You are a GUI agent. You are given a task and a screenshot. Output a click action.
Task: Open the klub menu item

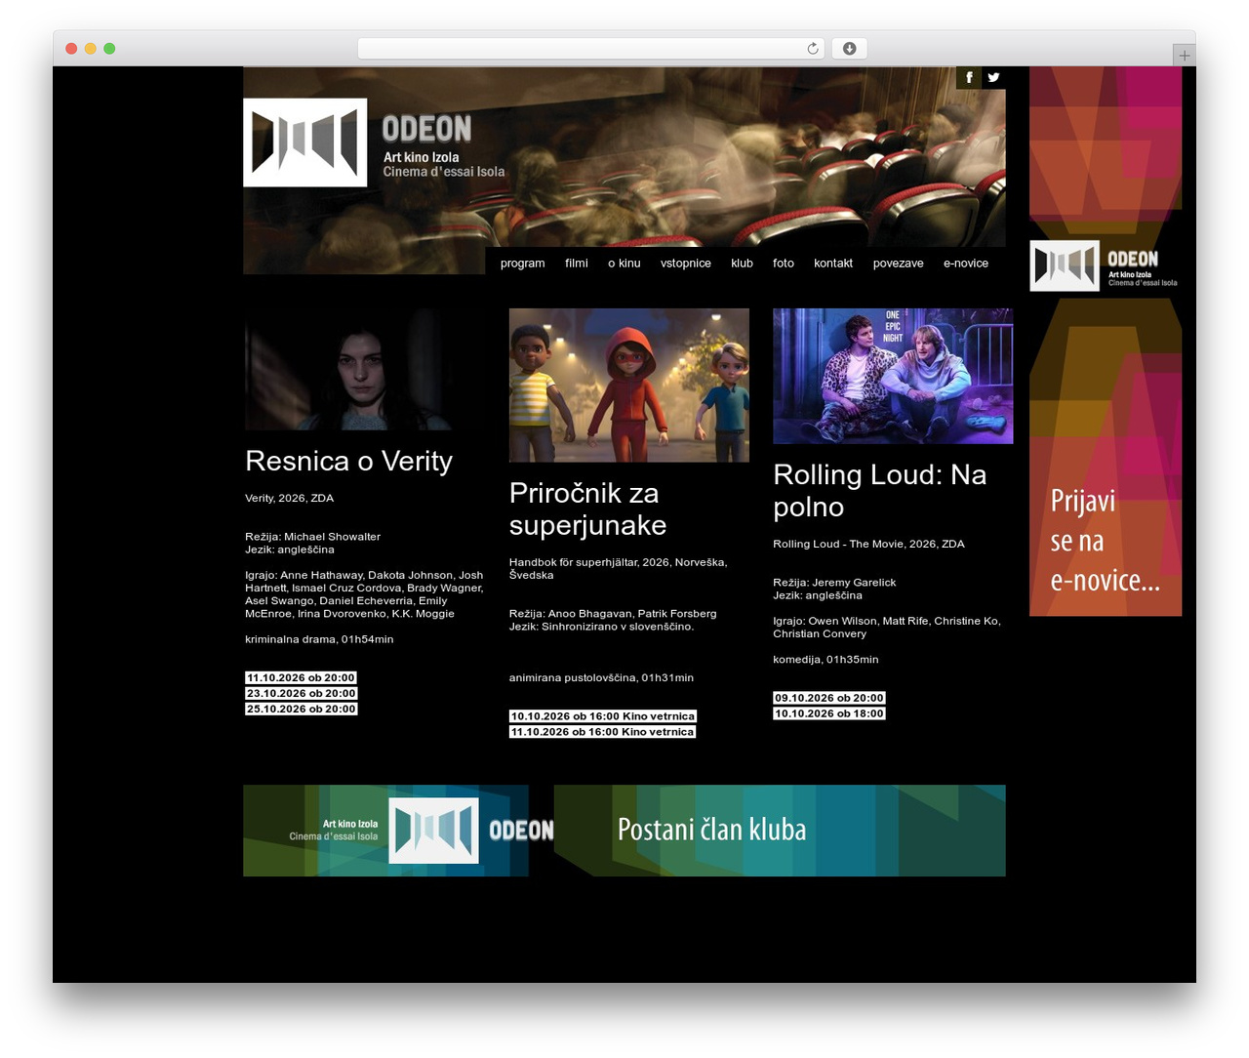pos(743,264)
